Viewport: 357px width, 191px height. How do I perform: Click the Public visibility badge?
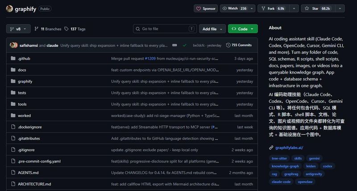coord(45,8)
